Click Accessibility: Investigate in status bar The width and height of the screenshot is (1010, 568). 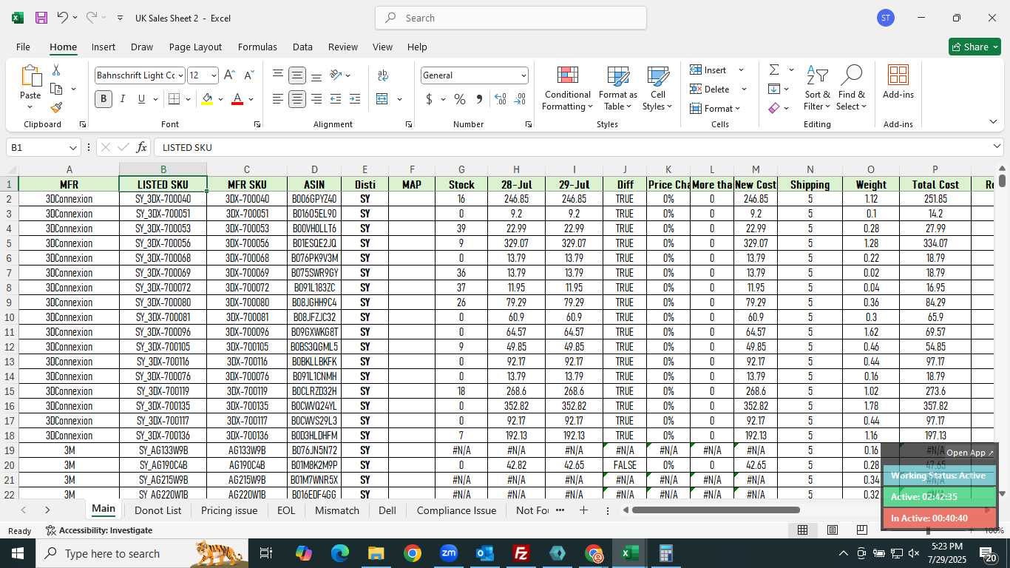[99, 530]
